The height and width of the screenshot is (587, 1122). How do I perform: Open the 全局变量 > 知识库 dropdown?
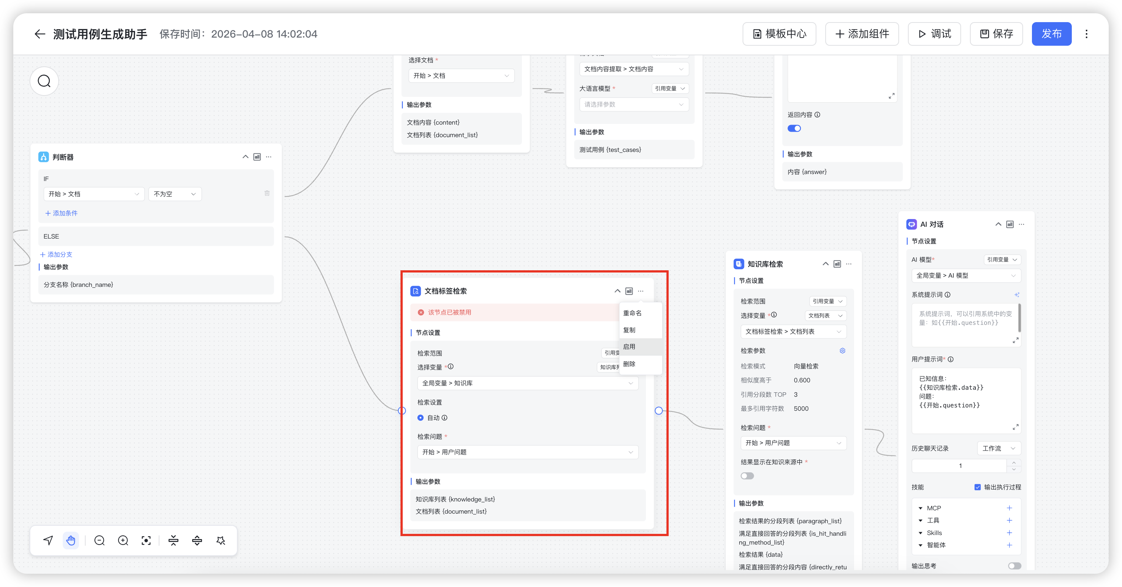(x=527, y=383)
